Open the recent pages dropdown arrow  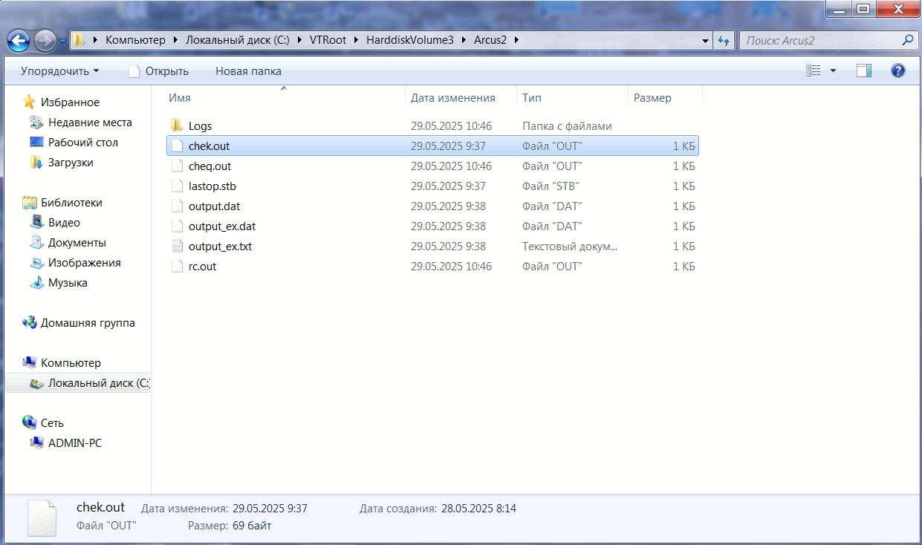tap(62, 41)
